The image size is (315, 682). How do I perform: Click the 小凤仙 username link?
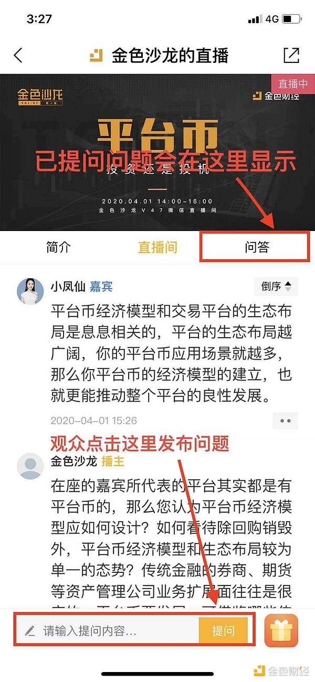[x=67, y=287]
